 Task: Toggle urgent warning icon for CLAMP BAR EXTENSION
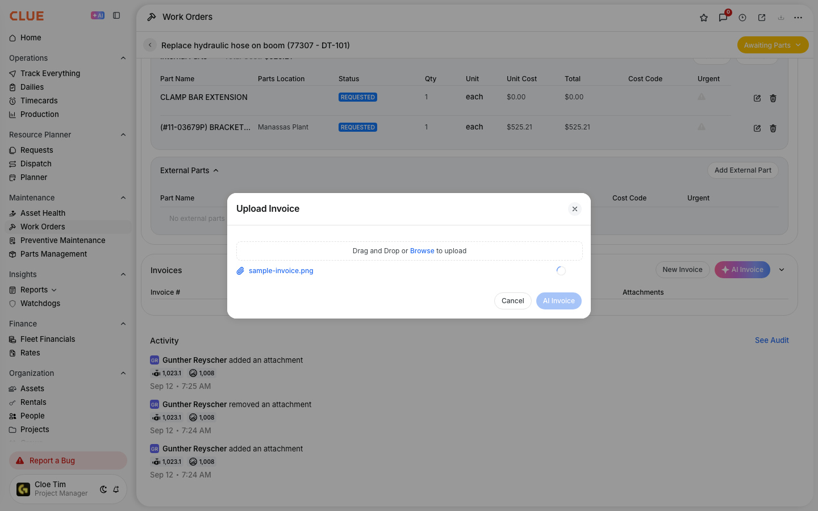[702, 97]
